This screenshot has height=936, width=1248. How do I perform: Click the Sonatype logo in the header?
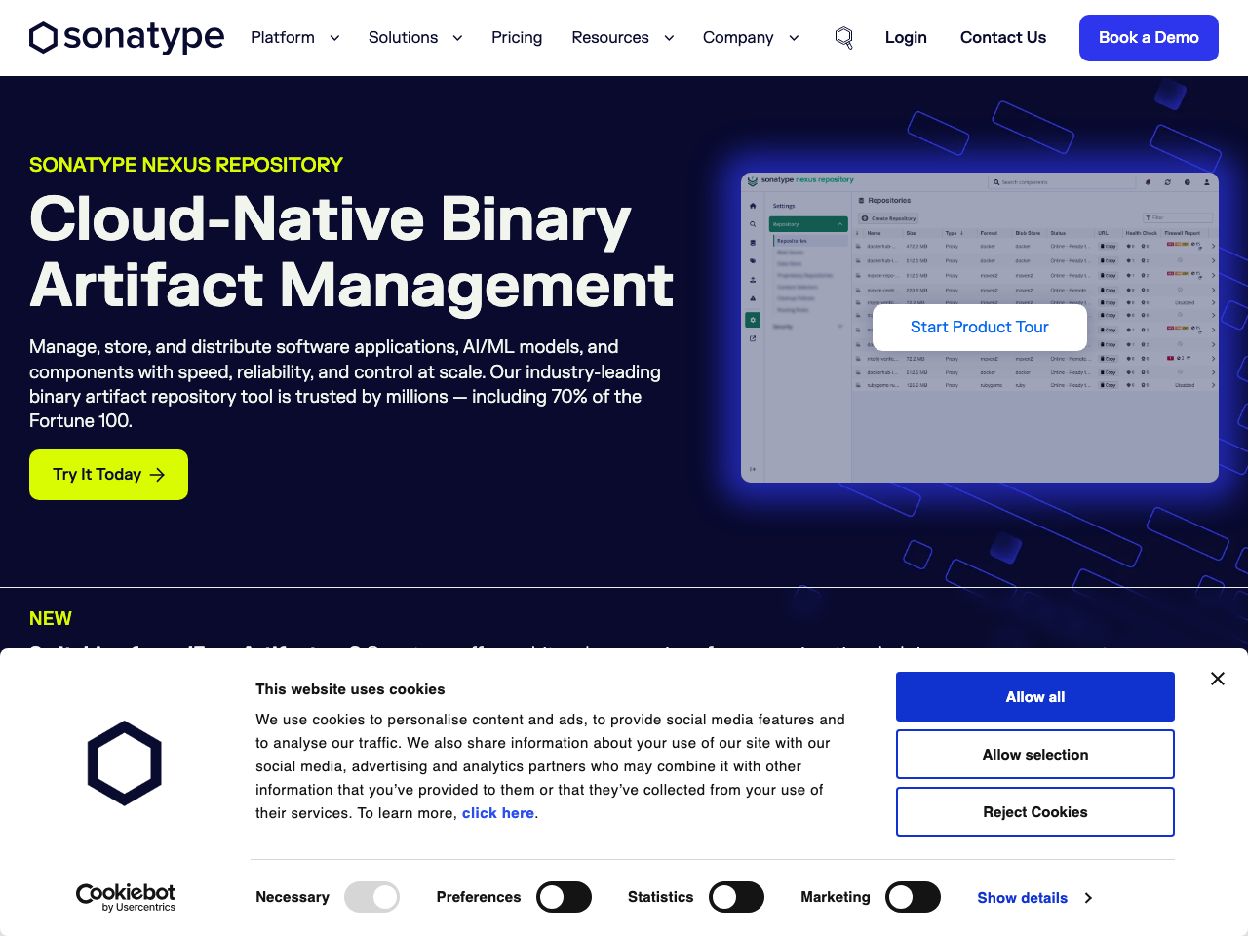(127, 37)
